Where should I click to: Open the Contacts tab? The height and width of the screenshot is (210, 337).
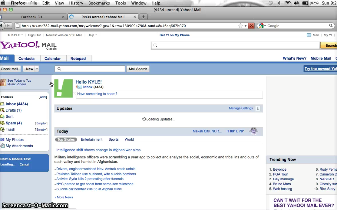(x=26, y=59)
